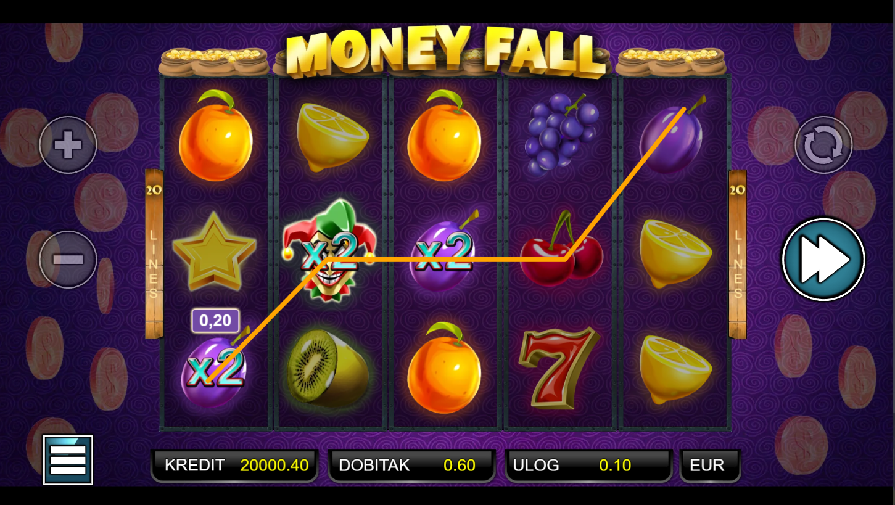
Task: Start the spin with the fast-forward button
Action: point(823,260)
